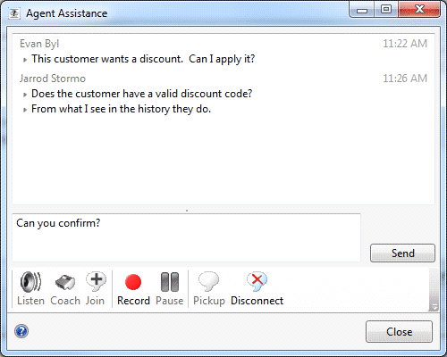Screen dimensions: 447x357
Task: Click the Agent Assistance title bar icon
Action: click(x=14, y=13)
